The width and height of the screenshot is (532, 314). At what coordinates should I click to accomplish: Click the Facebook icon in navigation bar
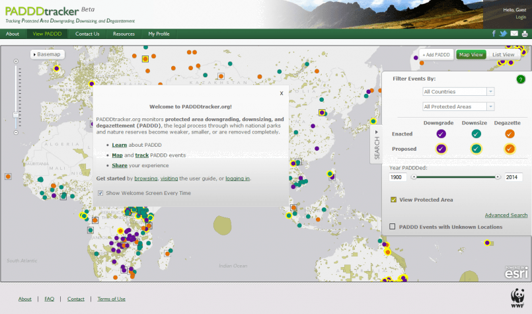(x=493, y=34)
